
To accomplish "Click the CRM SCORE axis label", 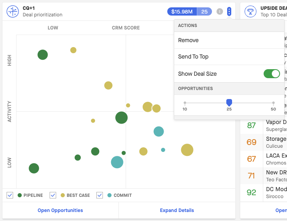I will coord(126,28).
